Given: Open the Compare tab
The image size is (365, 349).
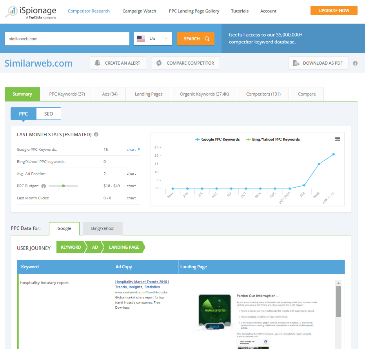Looking at the screenshot, I should point(307,94).
